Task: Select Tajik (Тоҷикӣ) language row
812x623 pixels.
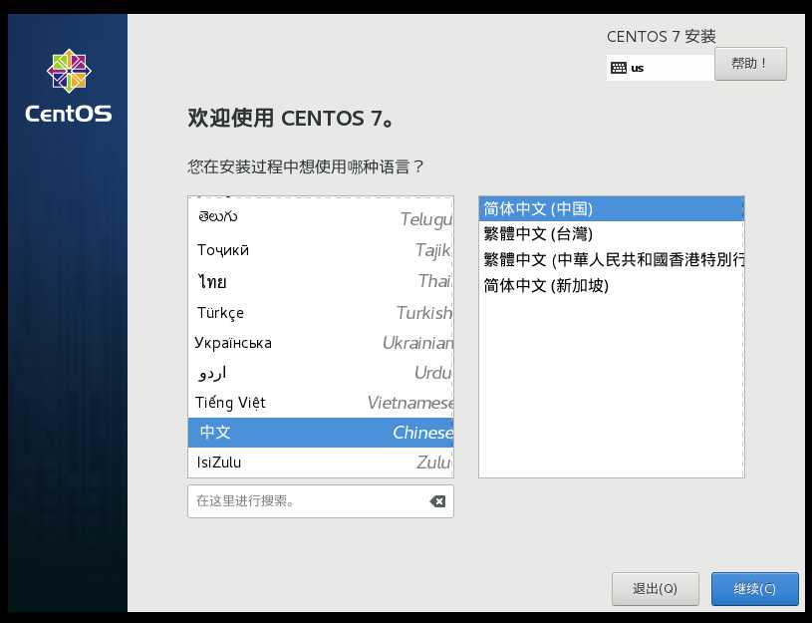Action: [321, 250]
